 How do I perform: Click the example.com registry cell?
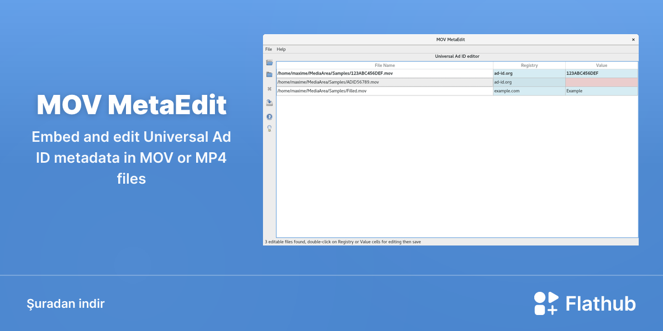[x=529, y=91]
